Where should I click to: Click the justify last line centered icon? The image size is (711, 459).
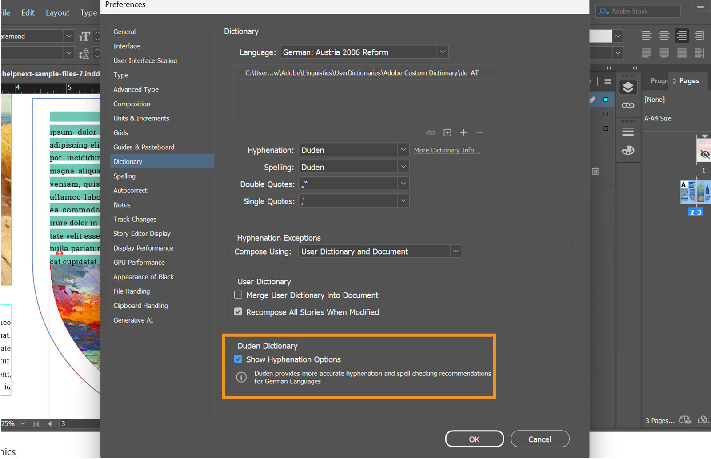[664, 53]
